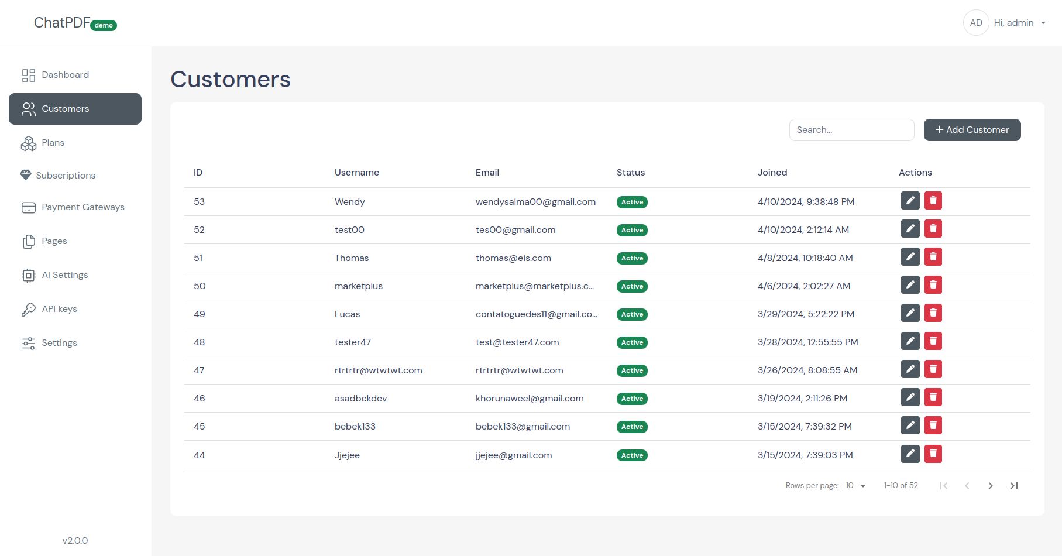This screenshot has height=556, width=1062.
Task: Click the Active badge for Wendy
Action: [632, 202]
